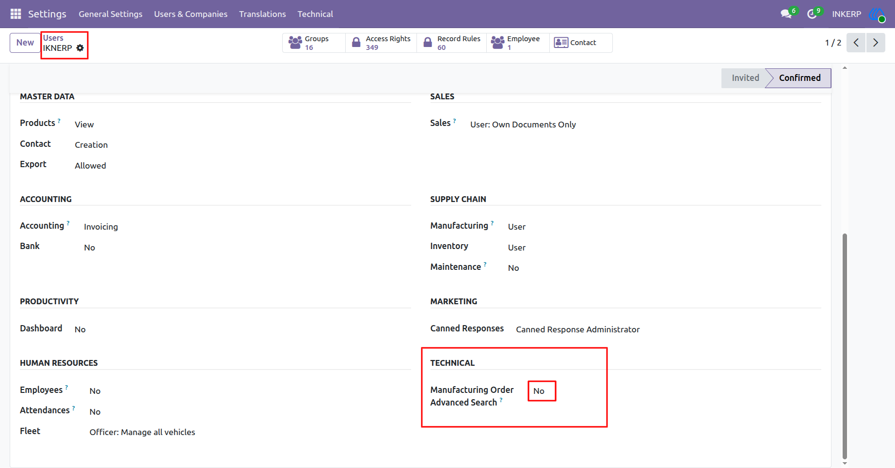Open the Inventory dropdown showing User
This screenshot has width=895, height=468.
click(x=517, y=248)
